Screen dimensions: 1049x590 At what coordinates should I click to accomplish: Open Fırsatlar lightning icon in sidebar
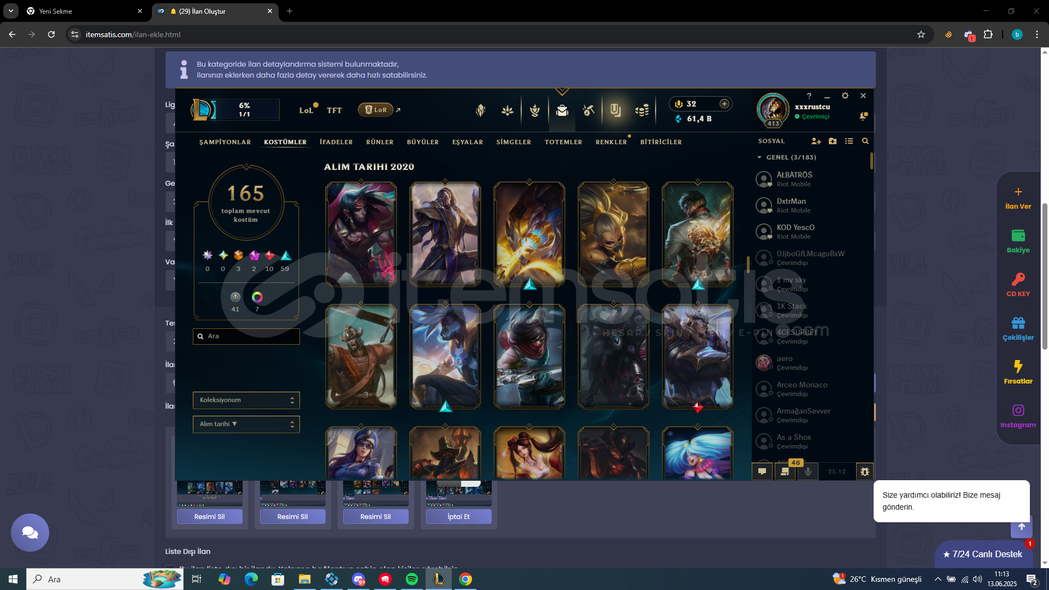(x=1018, y=372)
